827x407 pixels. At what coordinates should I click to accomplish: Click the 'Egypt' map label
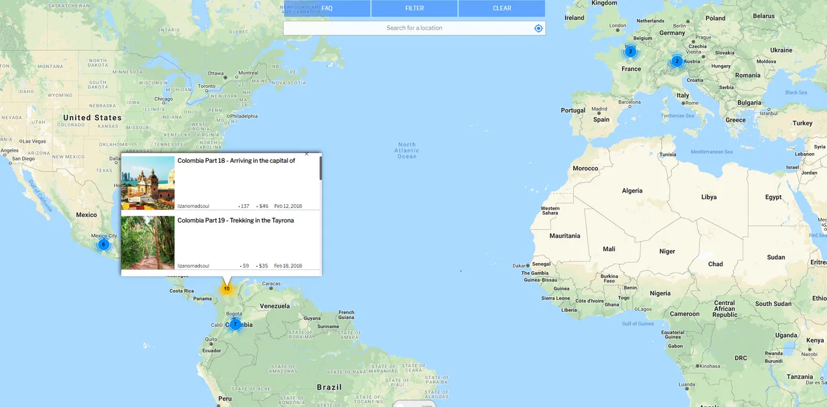click(773, 197)
